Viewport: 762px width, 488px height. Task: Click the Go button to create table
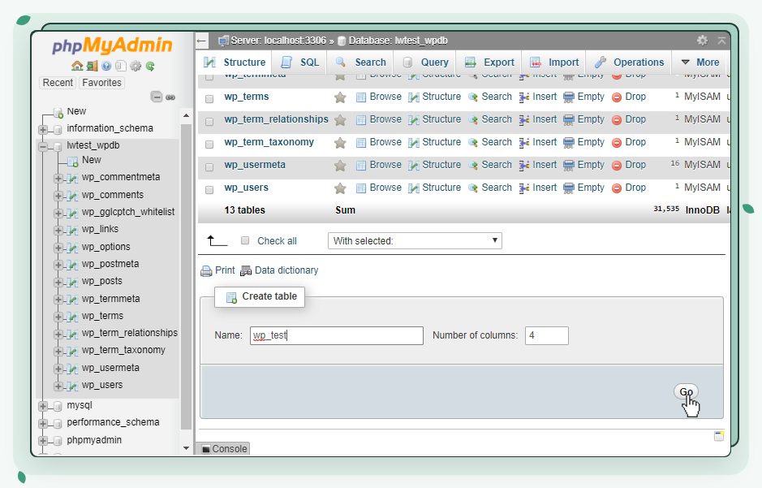687,391
